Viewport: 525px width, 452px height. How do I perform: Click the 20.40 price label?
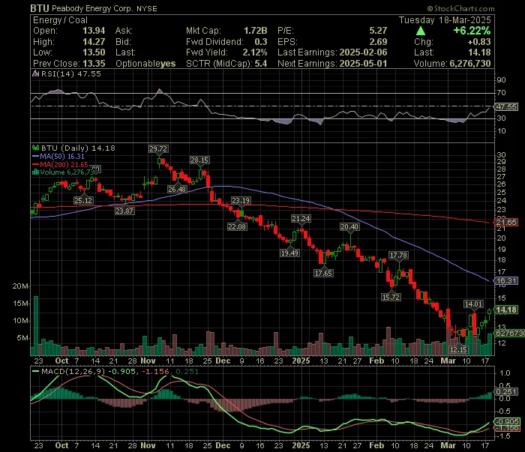(349, 227)
